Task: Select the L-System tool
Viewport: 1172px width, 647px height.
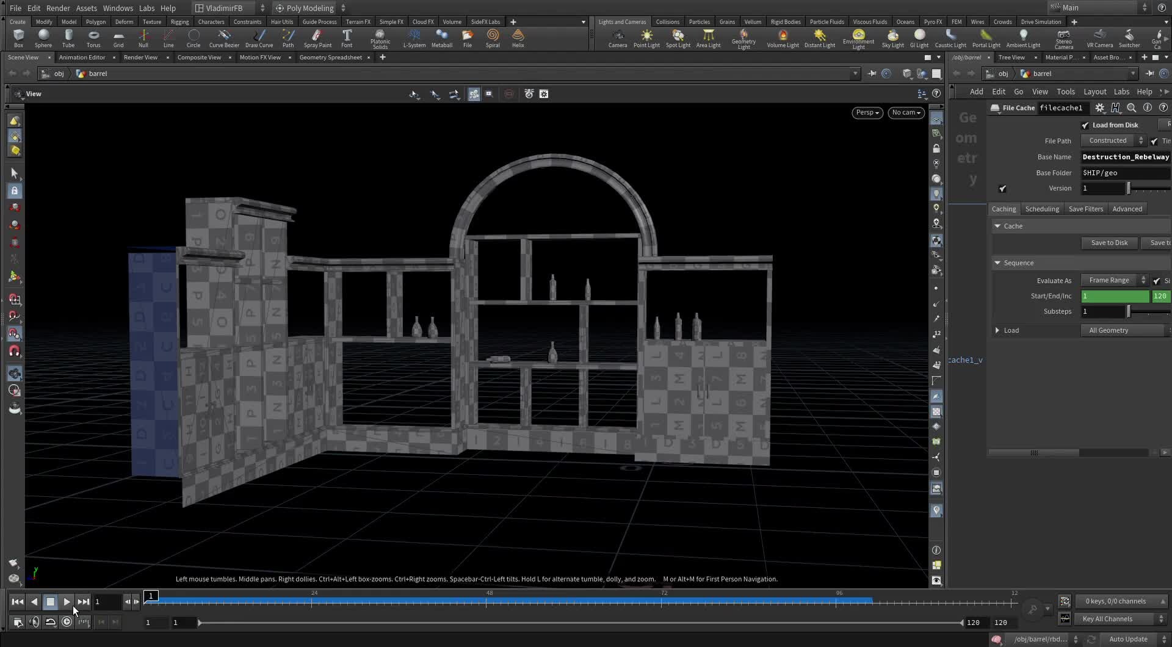Action: 414,38
